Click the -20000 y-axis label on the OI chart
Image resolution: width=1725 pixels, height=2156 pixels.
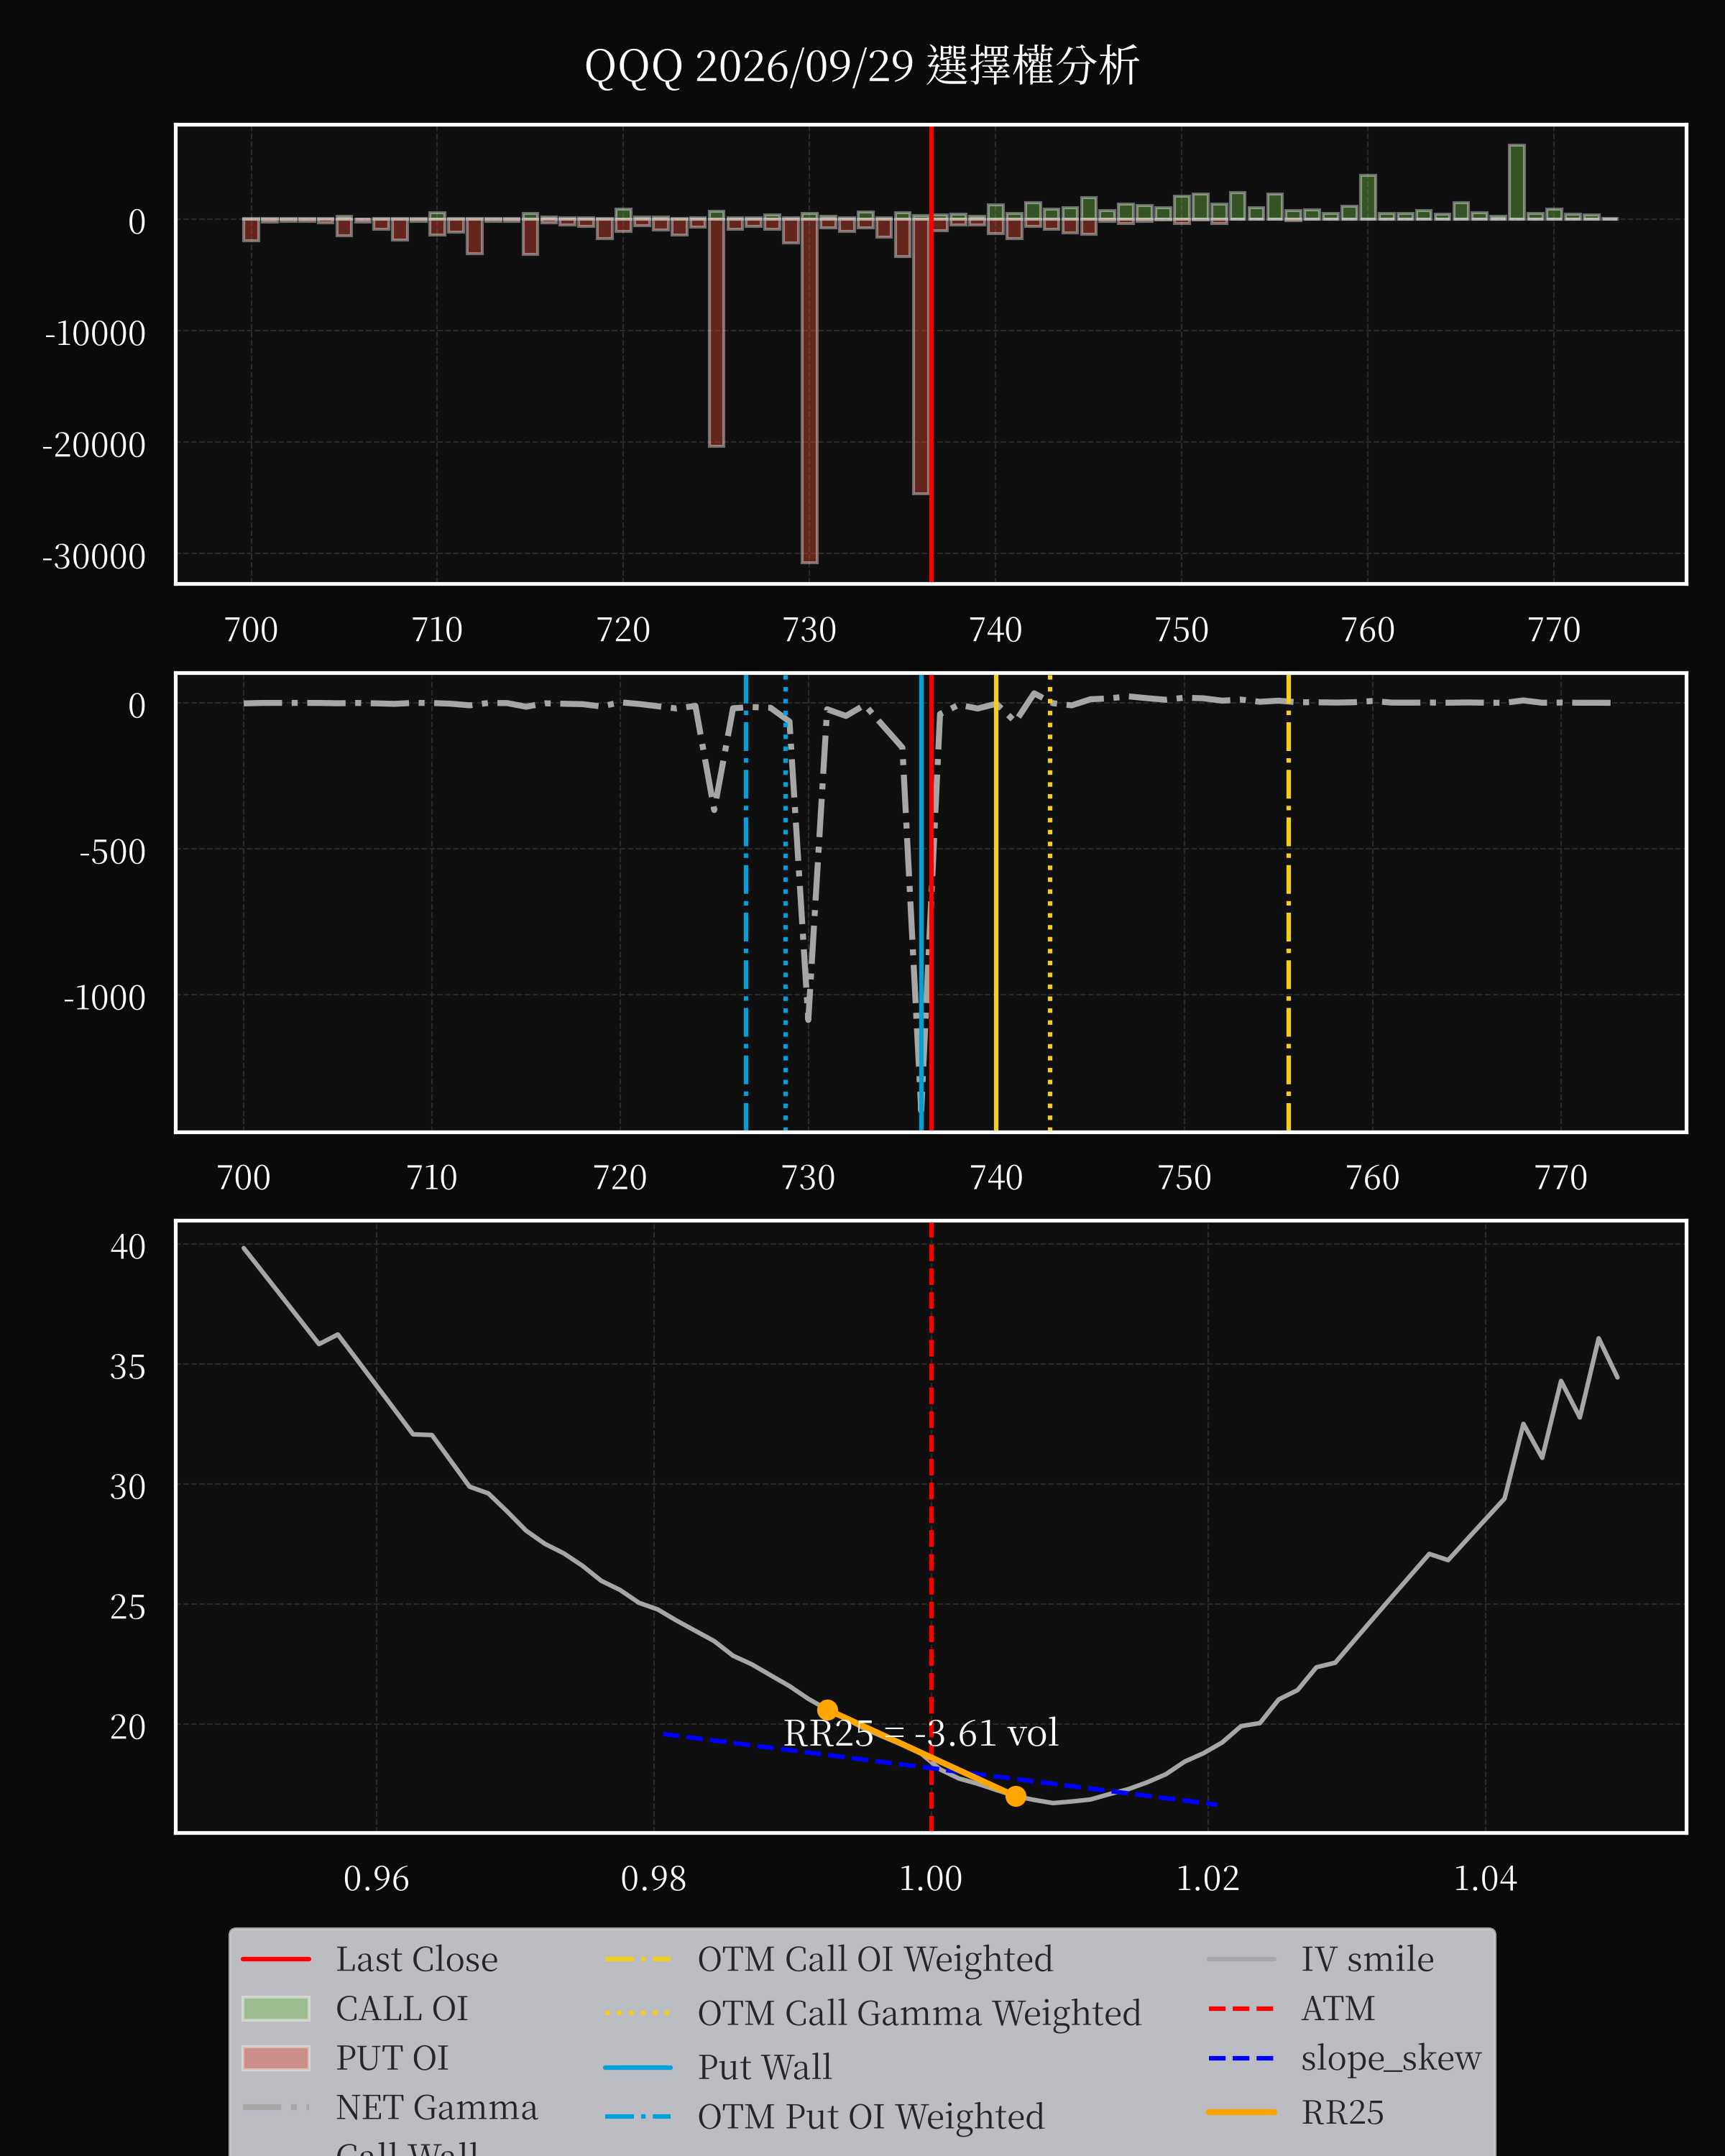(x=94, y=445)
